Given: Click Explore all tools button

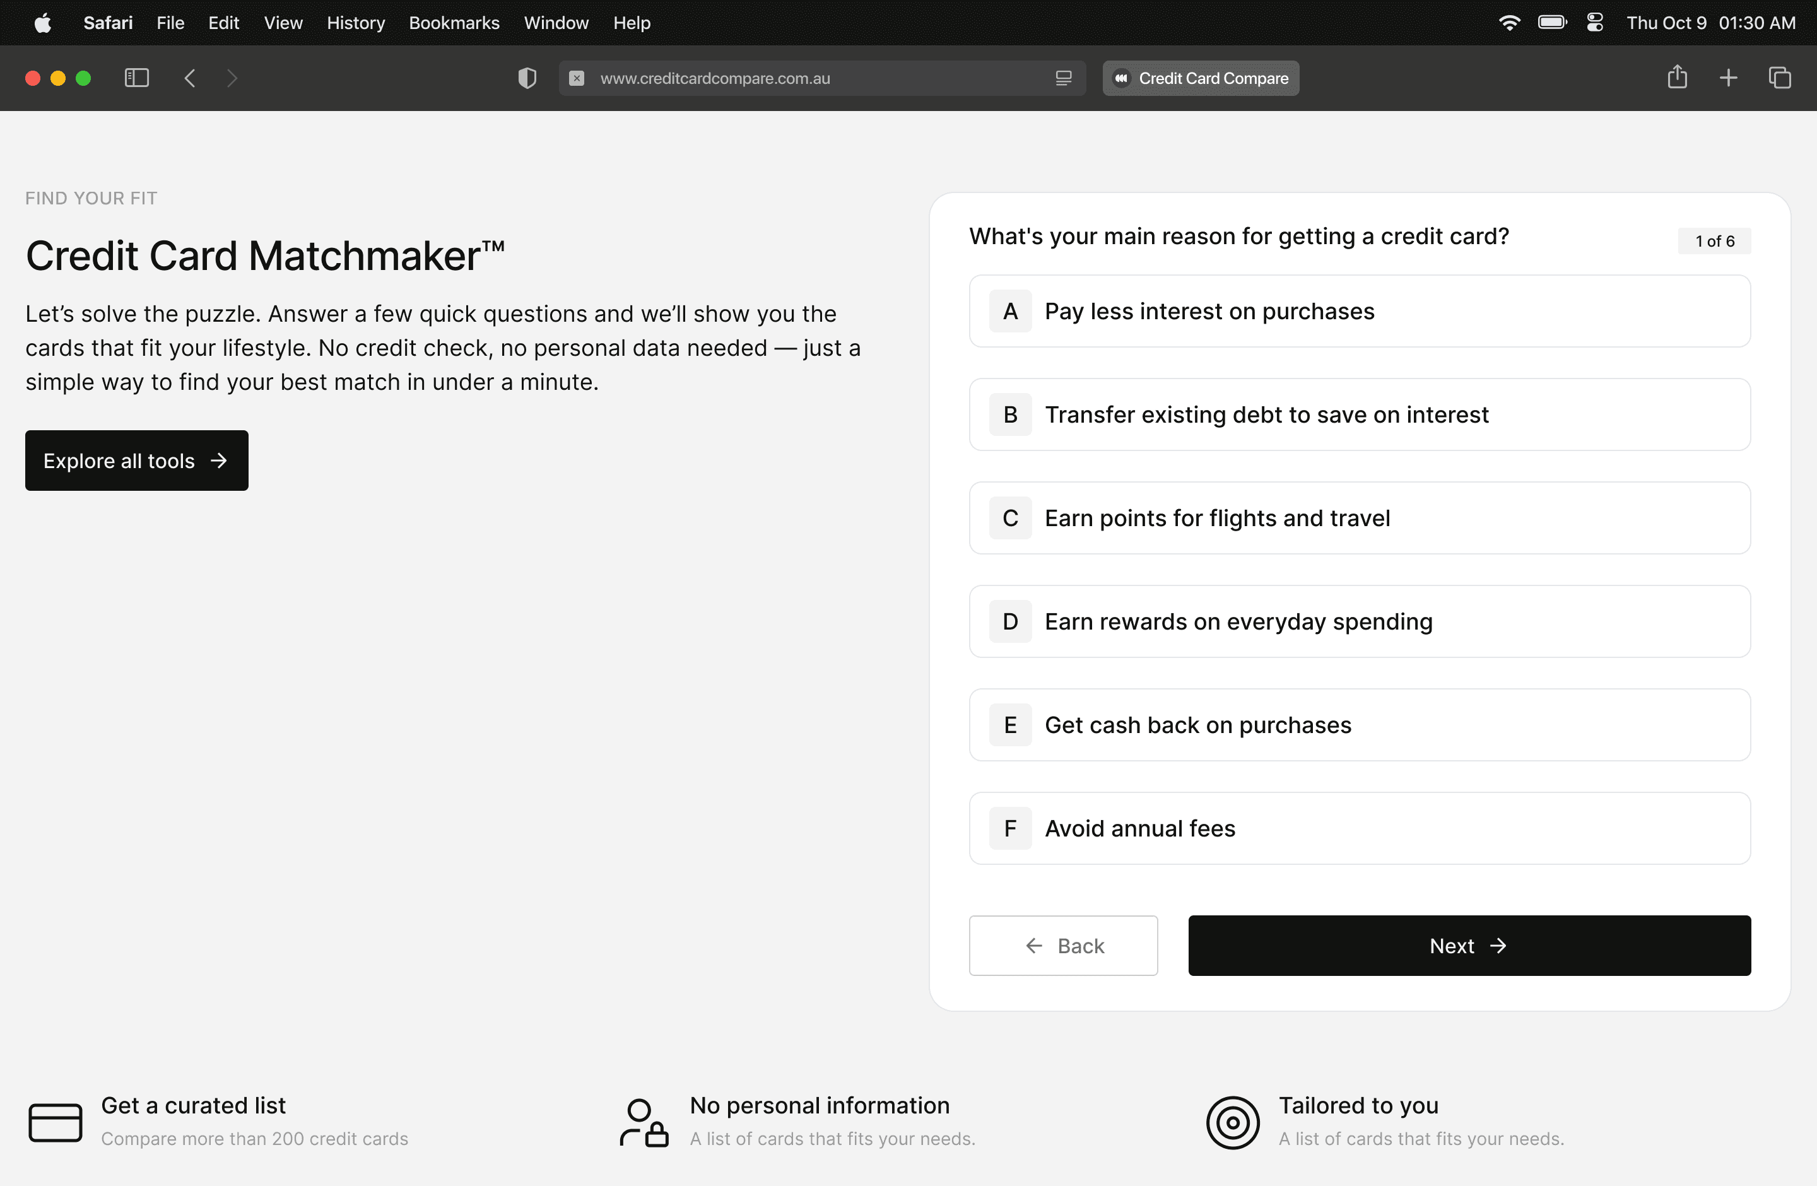Looking at the screenshot, I should point(137,460).
